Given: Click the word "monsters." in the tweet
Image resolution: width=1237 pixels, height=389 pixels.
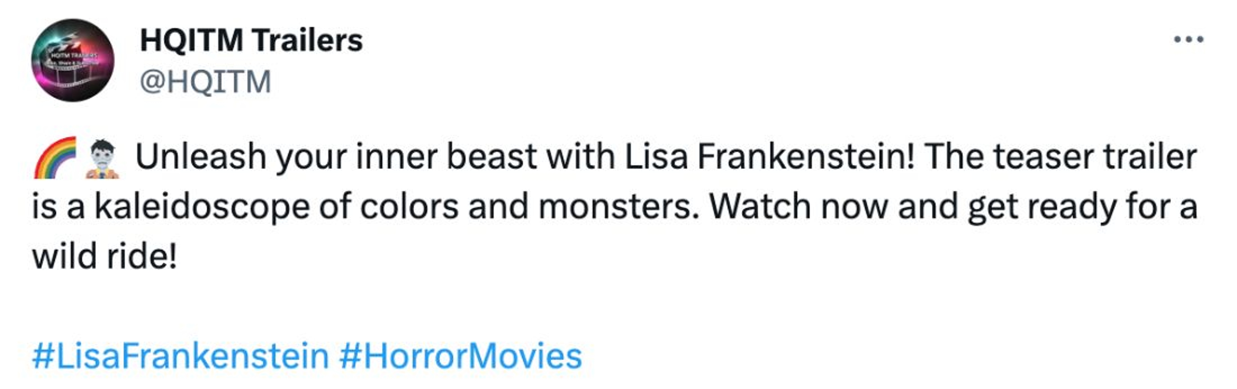Looking at the screenshot, I should pos(619,207).
